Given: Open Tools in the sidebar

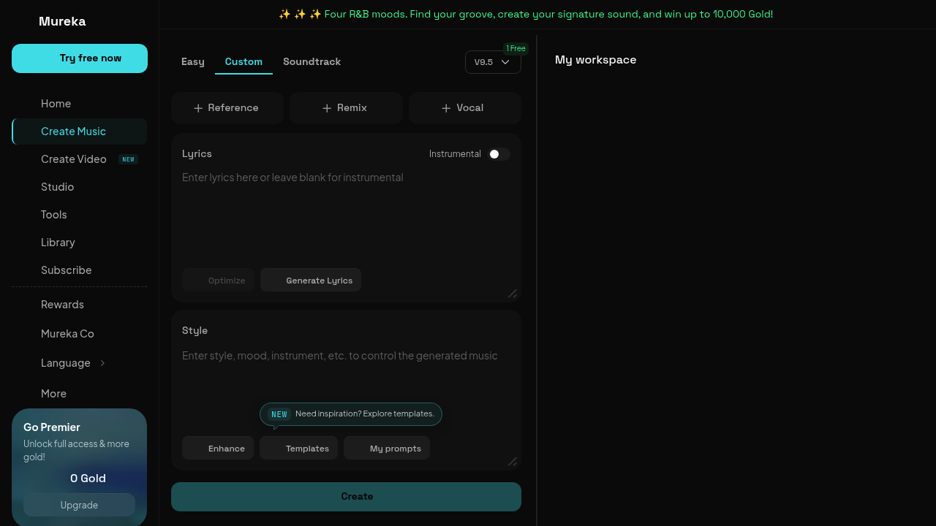Looking at the screenshot, I should point(79,215).
